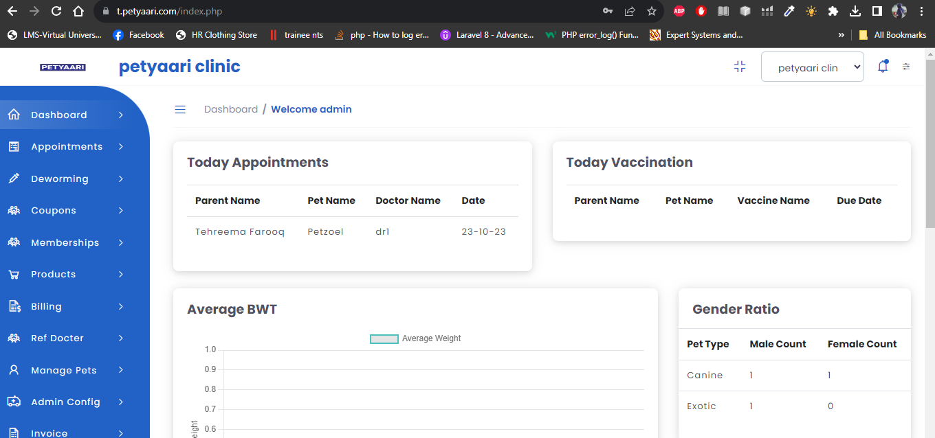Viewport: 935px width, 438px height.
Task: Click the page vertical scrollbar
Action: [929, 137]
